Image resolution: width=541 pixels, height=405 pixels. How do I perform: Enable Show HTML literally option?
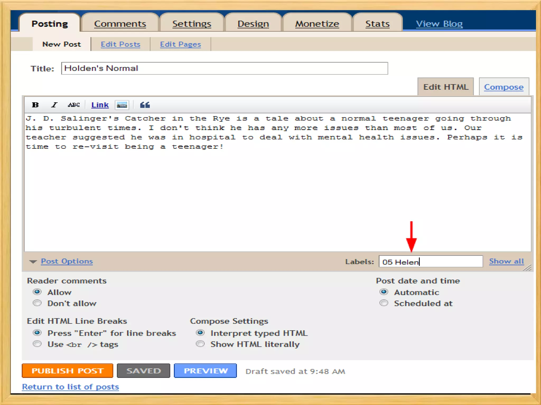coord(200,344)
